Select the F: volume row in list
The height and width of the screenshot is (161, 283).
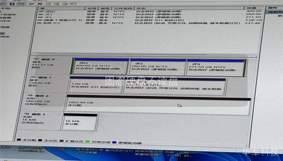point(49,17)
